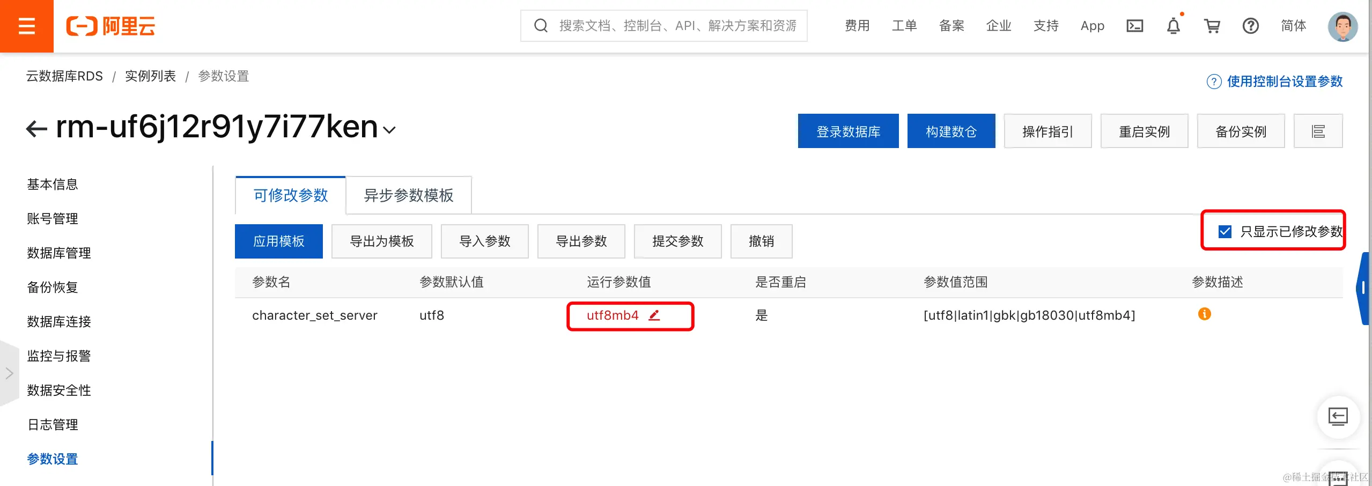Open the notifications bell

coord(1174,26)
